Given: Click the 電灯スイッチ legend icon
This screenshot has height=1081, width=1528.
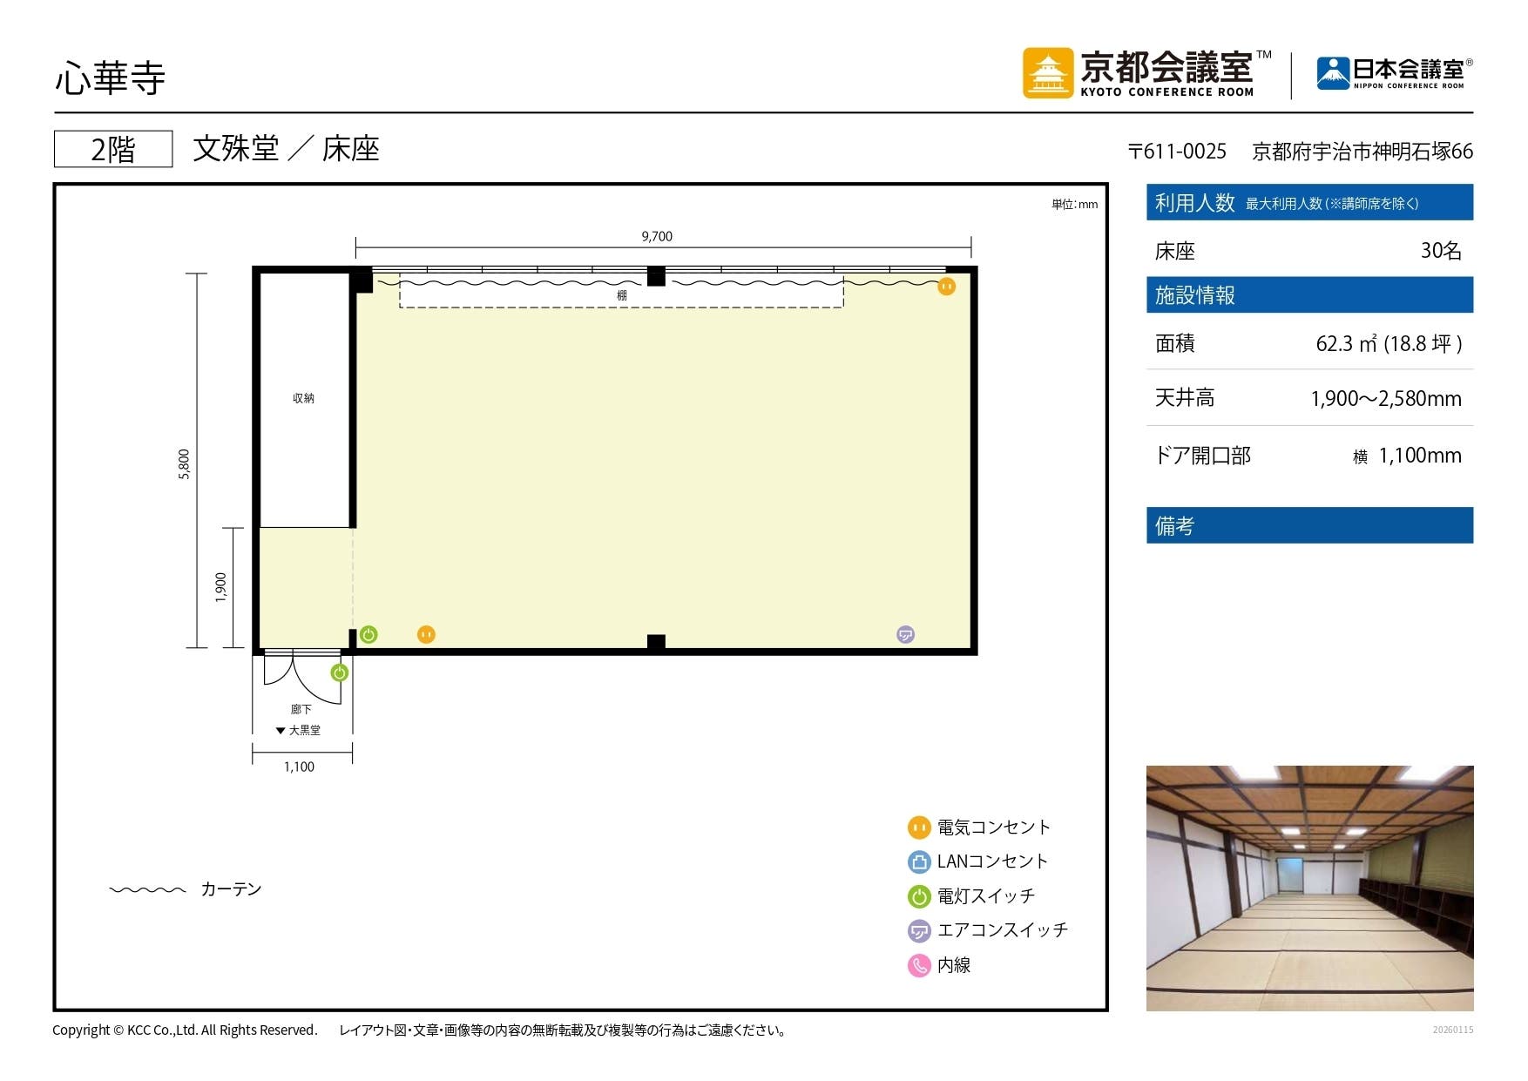Looking at the screenshot, I should point(918,895).
